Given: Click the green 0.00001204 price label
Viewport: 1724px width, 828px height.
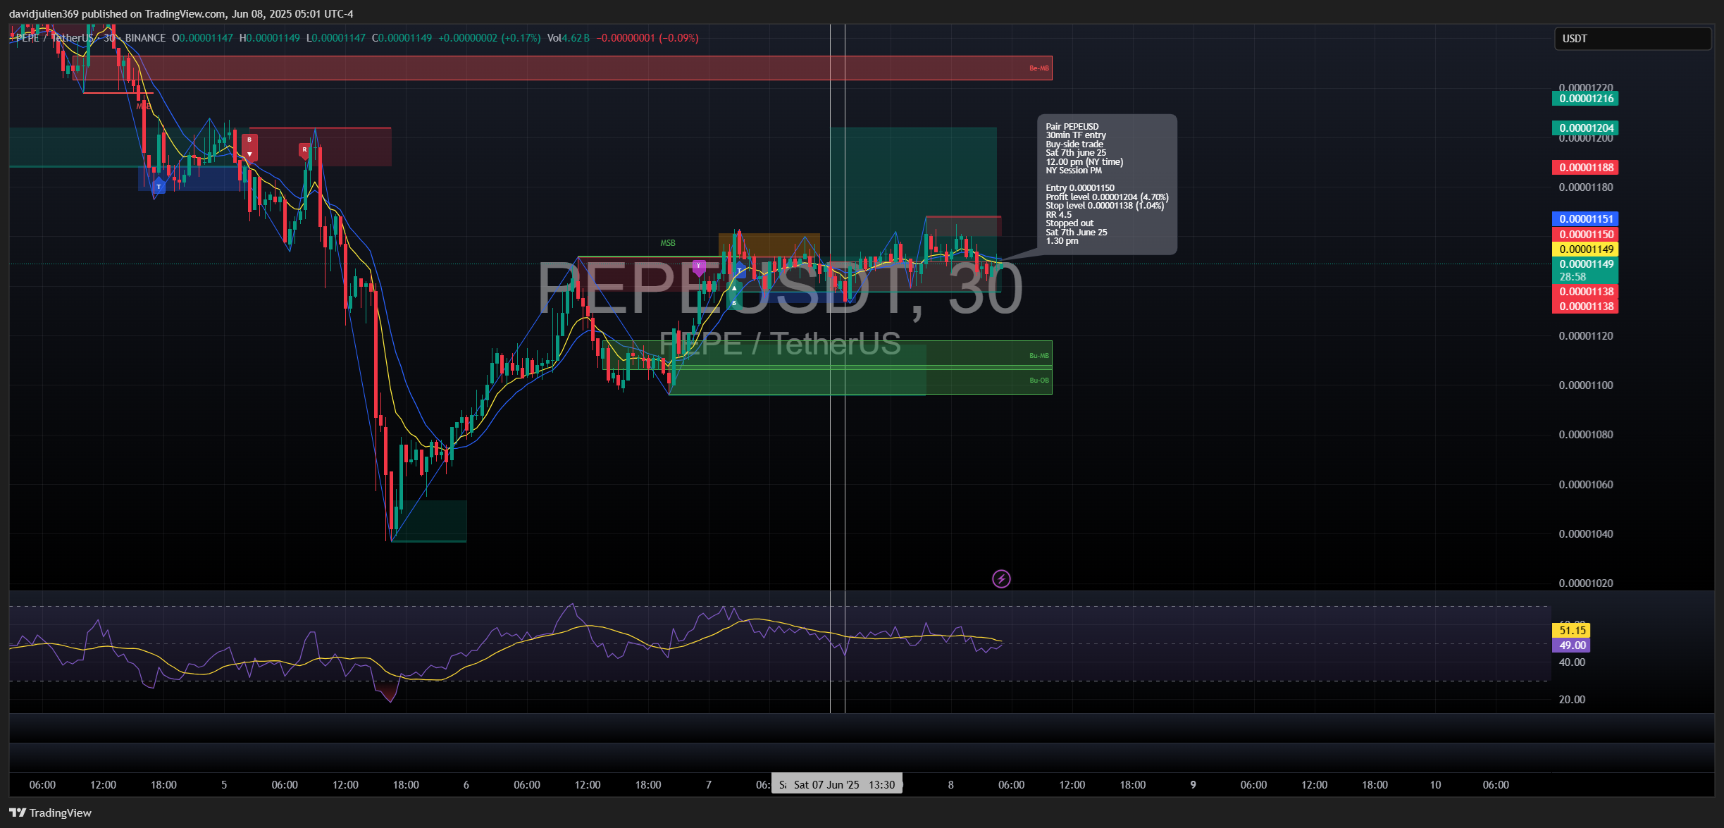Looking at the screenshot, I should [x=1585, y=128].
